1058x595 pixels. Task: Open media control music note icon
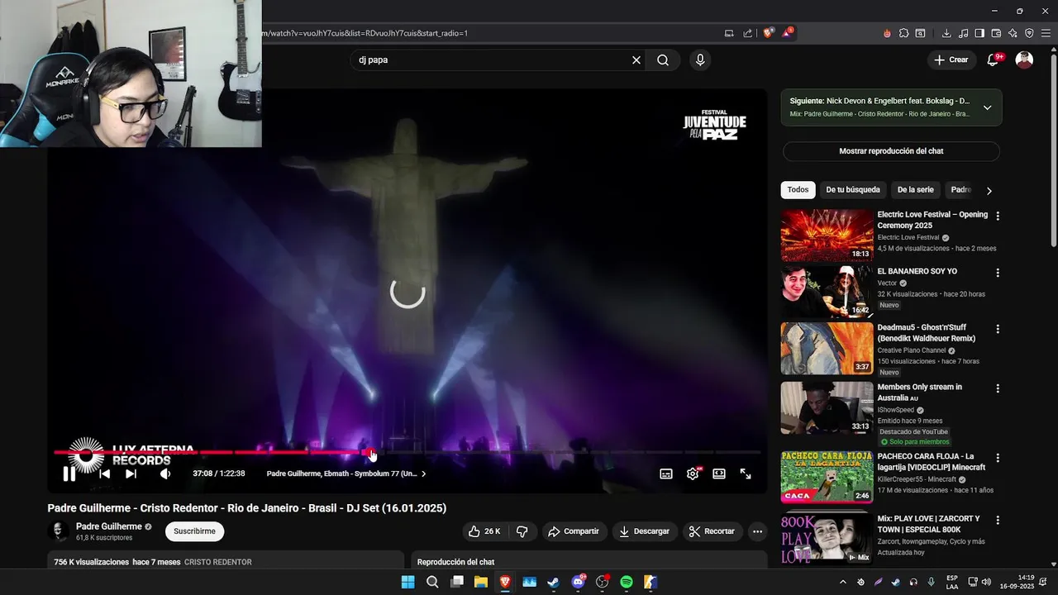point(963,33)
